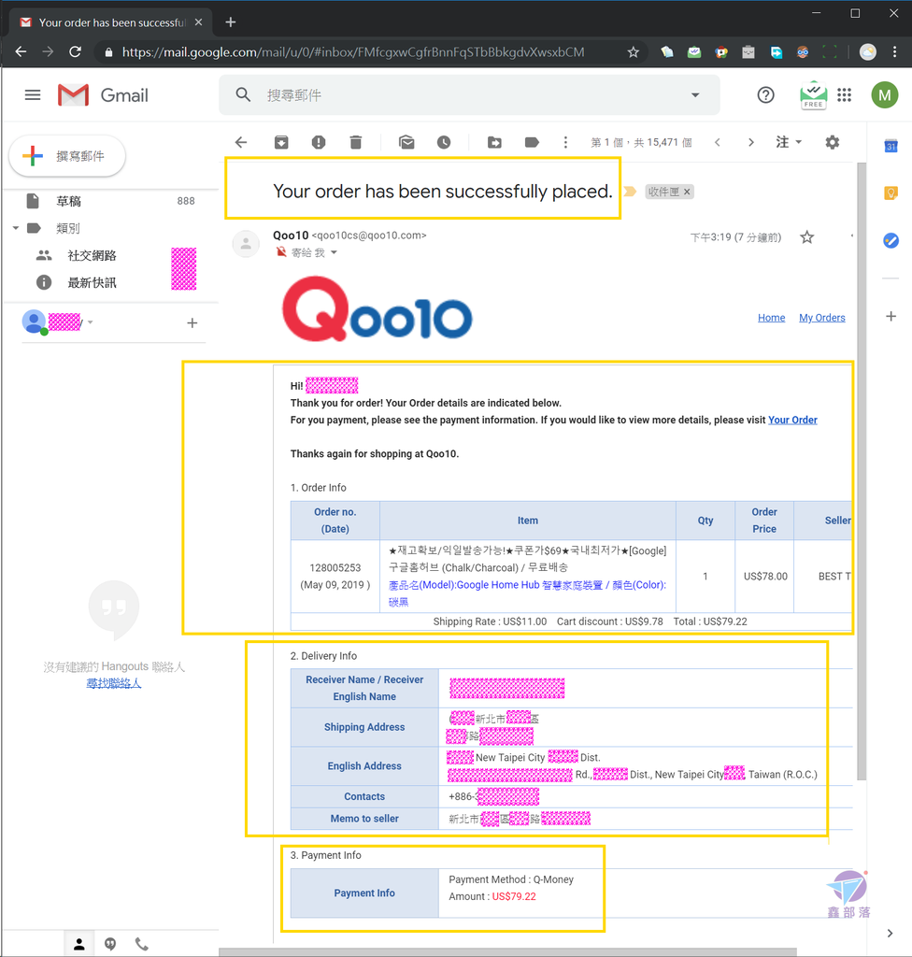912x957 pixels.
Task: Click the 尋找聯絡人 link
Action: coord(114,683)
